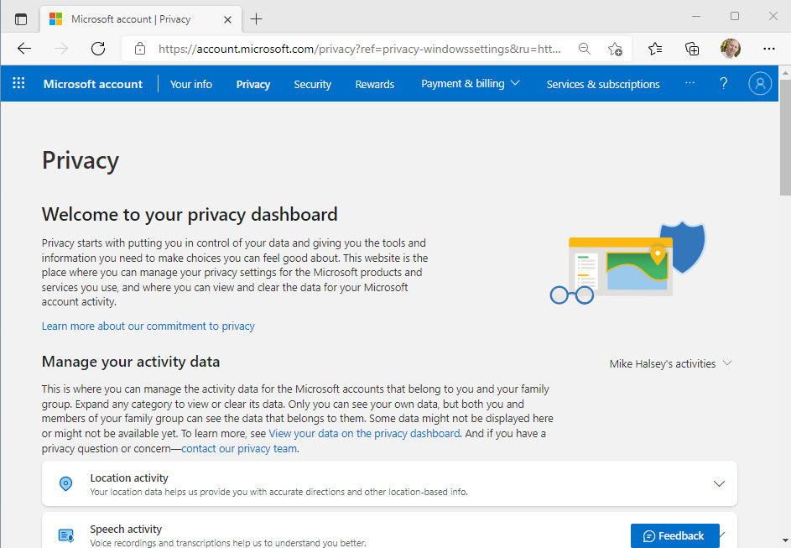Open the Collections icon in toolbar

coord(692,49)
